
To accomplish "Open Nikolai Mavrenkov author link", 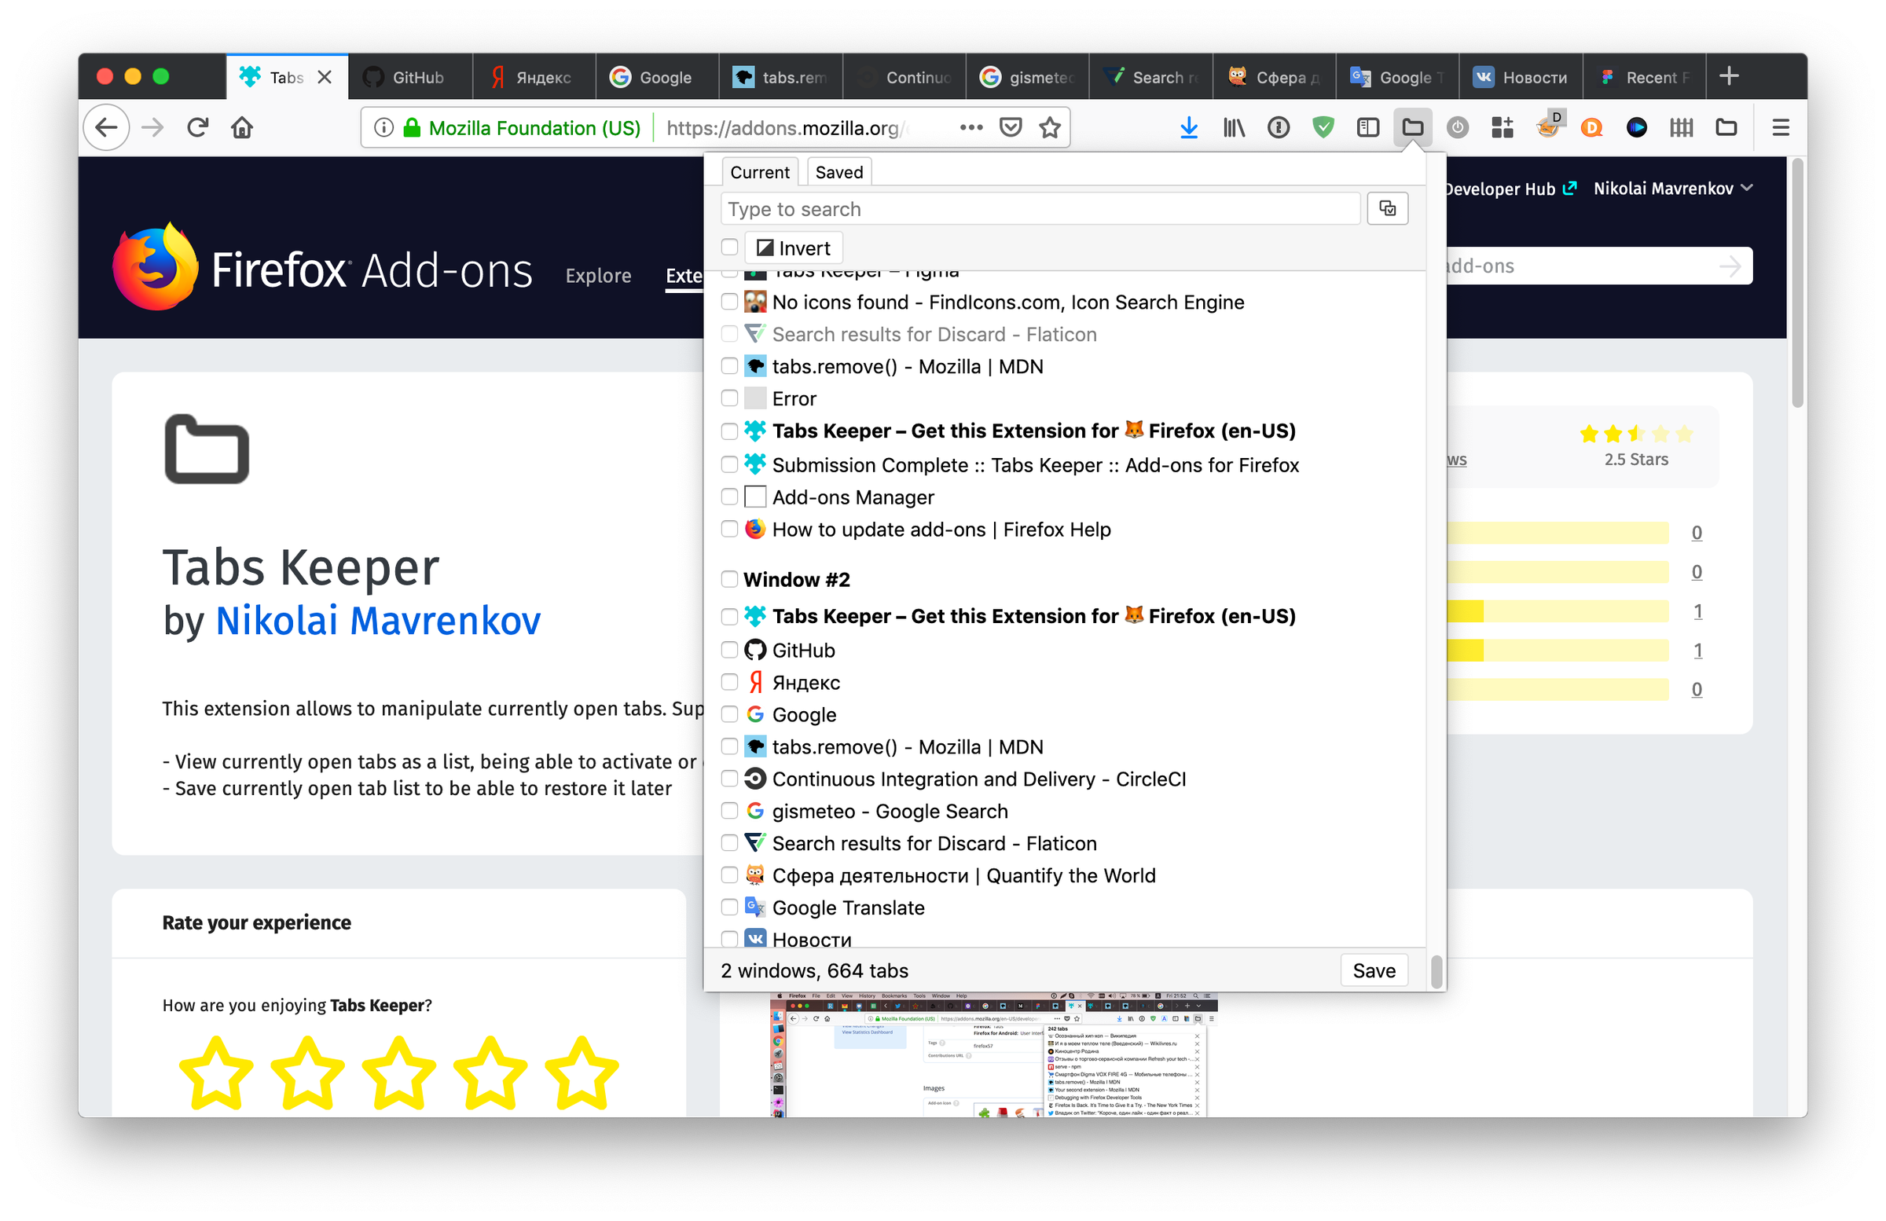I will [x=378, y=621].
